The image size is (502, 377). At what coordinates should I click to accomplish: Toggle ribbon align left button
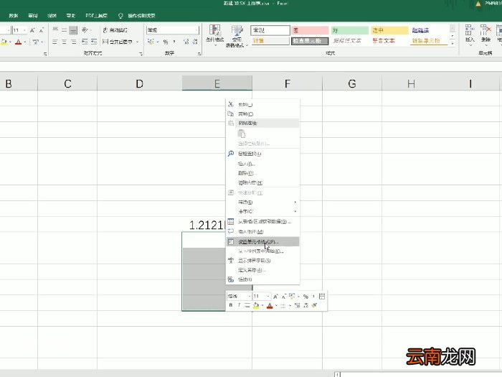pos(55,42)
